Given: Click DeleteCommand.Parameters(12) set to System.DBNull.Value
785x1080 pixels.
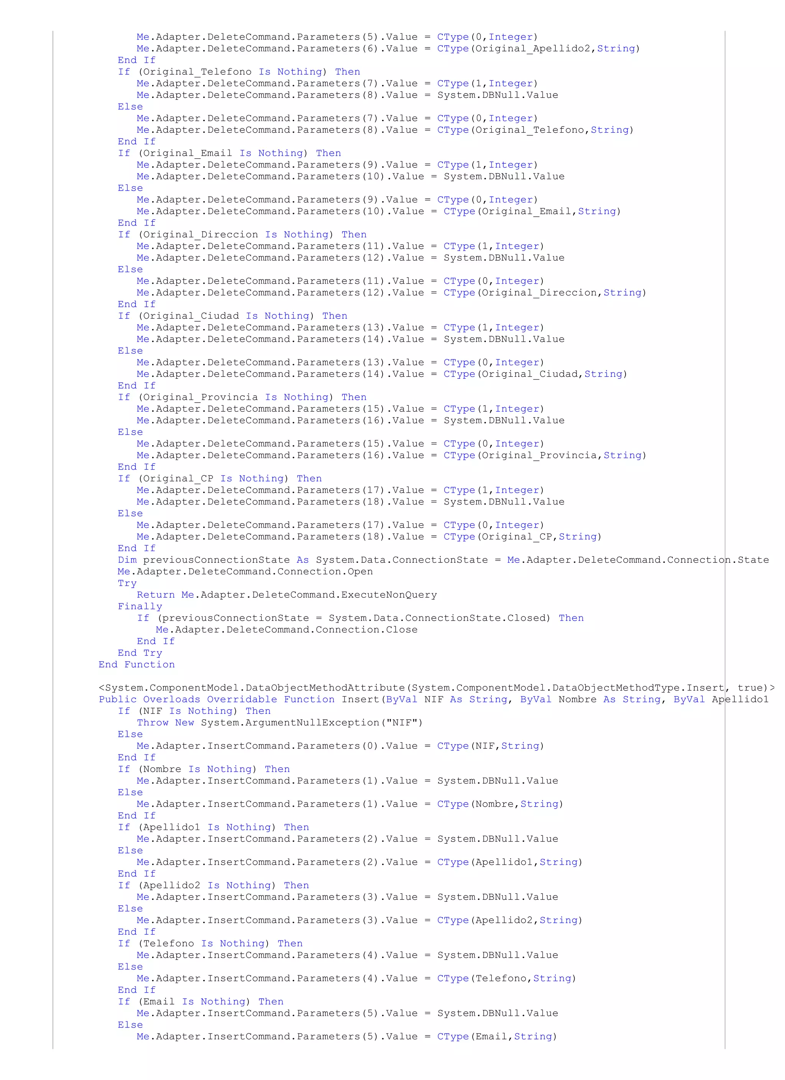Looking at the screenshot, I should pos(350,258).
